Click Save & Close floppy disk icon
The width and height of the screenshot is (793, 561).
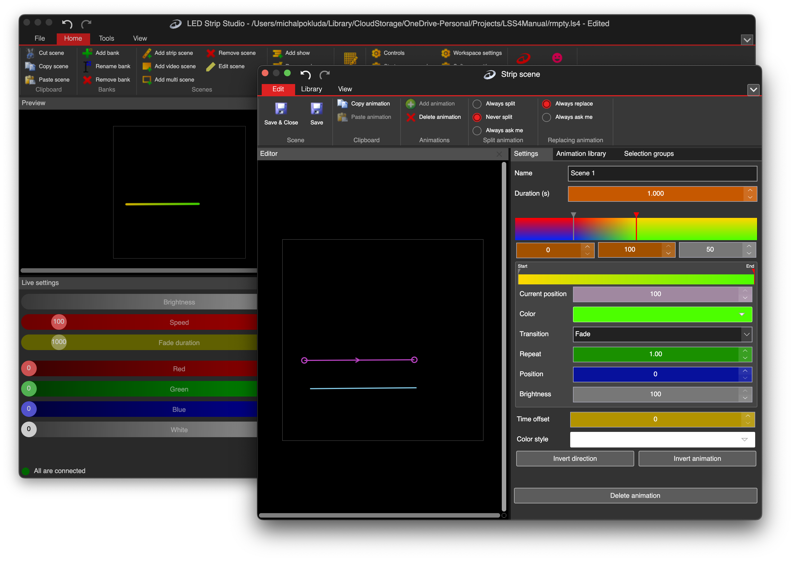(x=281, y=109)
